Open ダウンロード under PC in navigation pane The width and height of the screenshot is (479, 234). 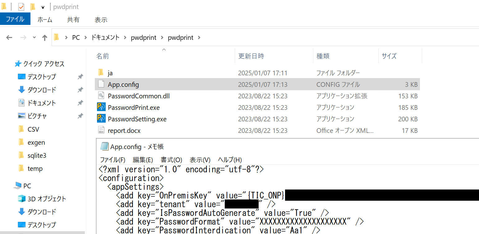coord(42,212)
